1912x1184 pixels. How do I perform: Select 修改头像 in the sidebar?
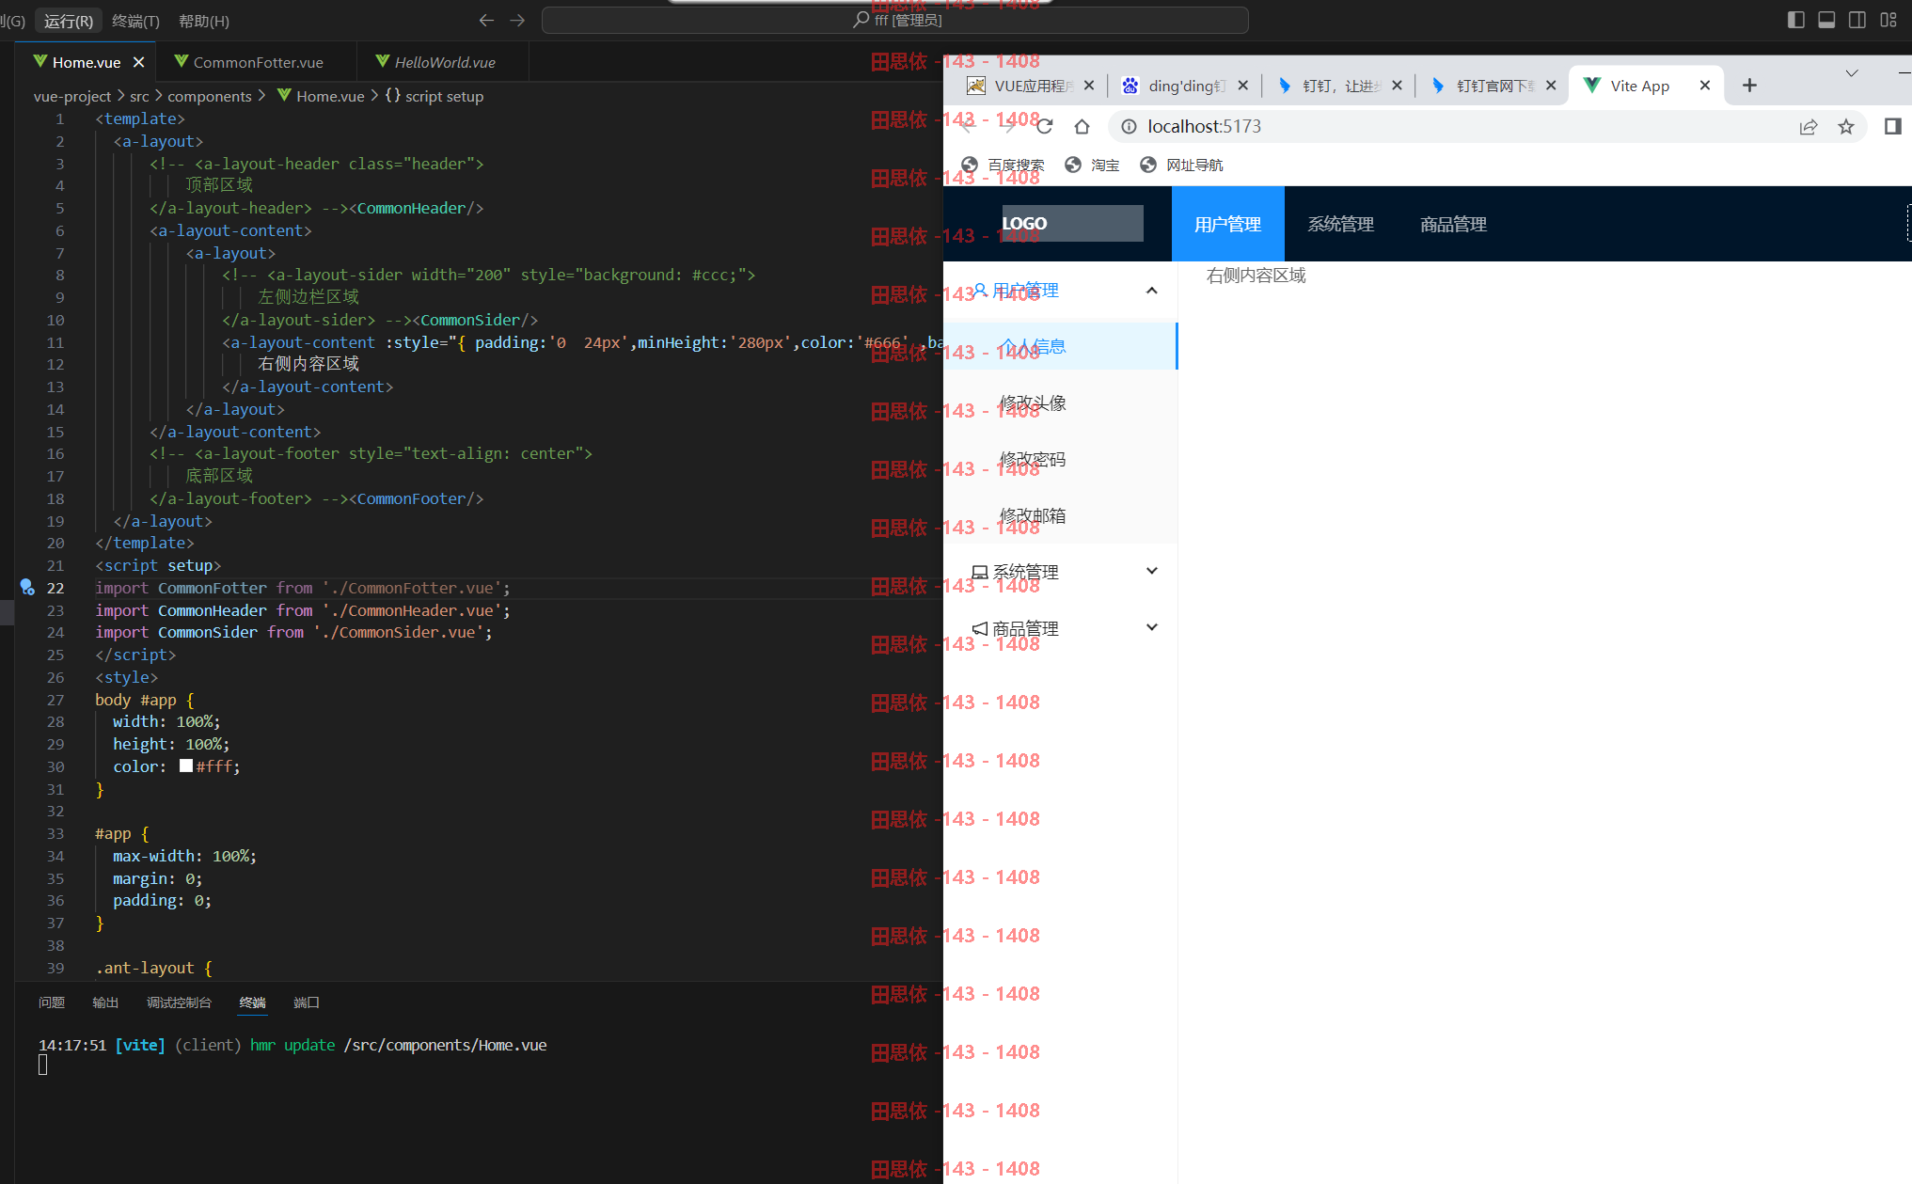pyautogui.click(x=1061, y=403)
